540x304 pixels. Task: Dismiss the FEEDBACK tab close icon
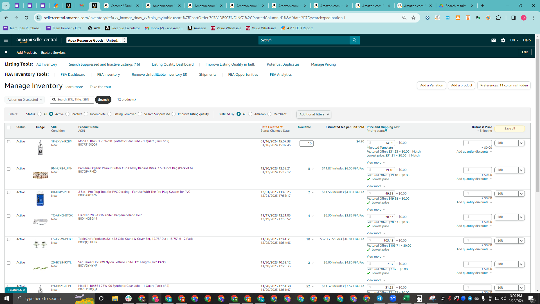(24, 290)
